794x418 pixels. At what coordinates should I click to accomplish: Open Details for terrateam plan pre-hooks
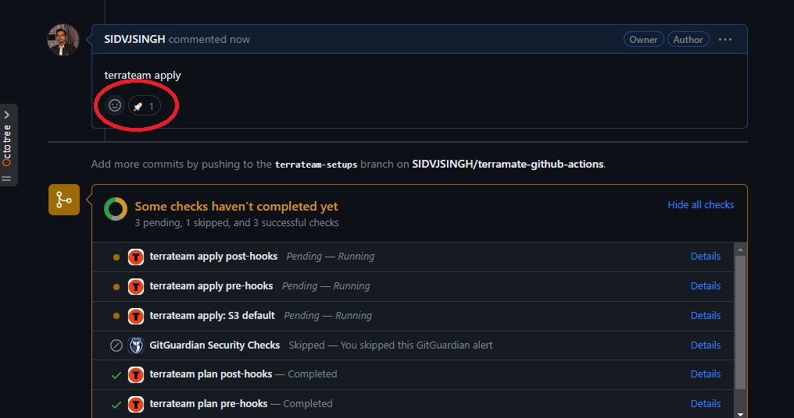click(706, 403)
